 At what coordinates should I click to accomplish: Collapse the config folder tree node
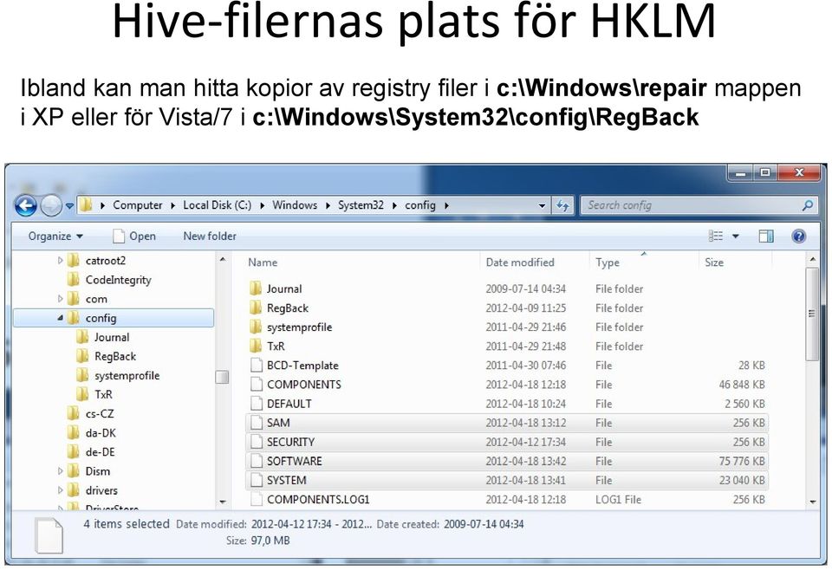[x=60, y=318]
